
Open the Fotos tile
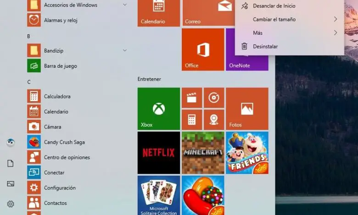click(x=247, y=109)
